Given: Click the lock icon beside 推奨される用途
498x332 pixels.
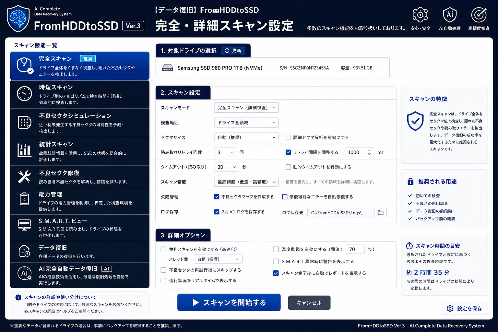Looking at the screenshot, I should [x=410, y=181].
